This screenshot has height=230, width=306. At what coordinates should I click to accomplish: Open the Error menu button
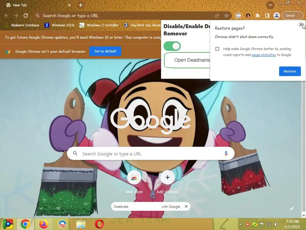(x=293, y=16)
